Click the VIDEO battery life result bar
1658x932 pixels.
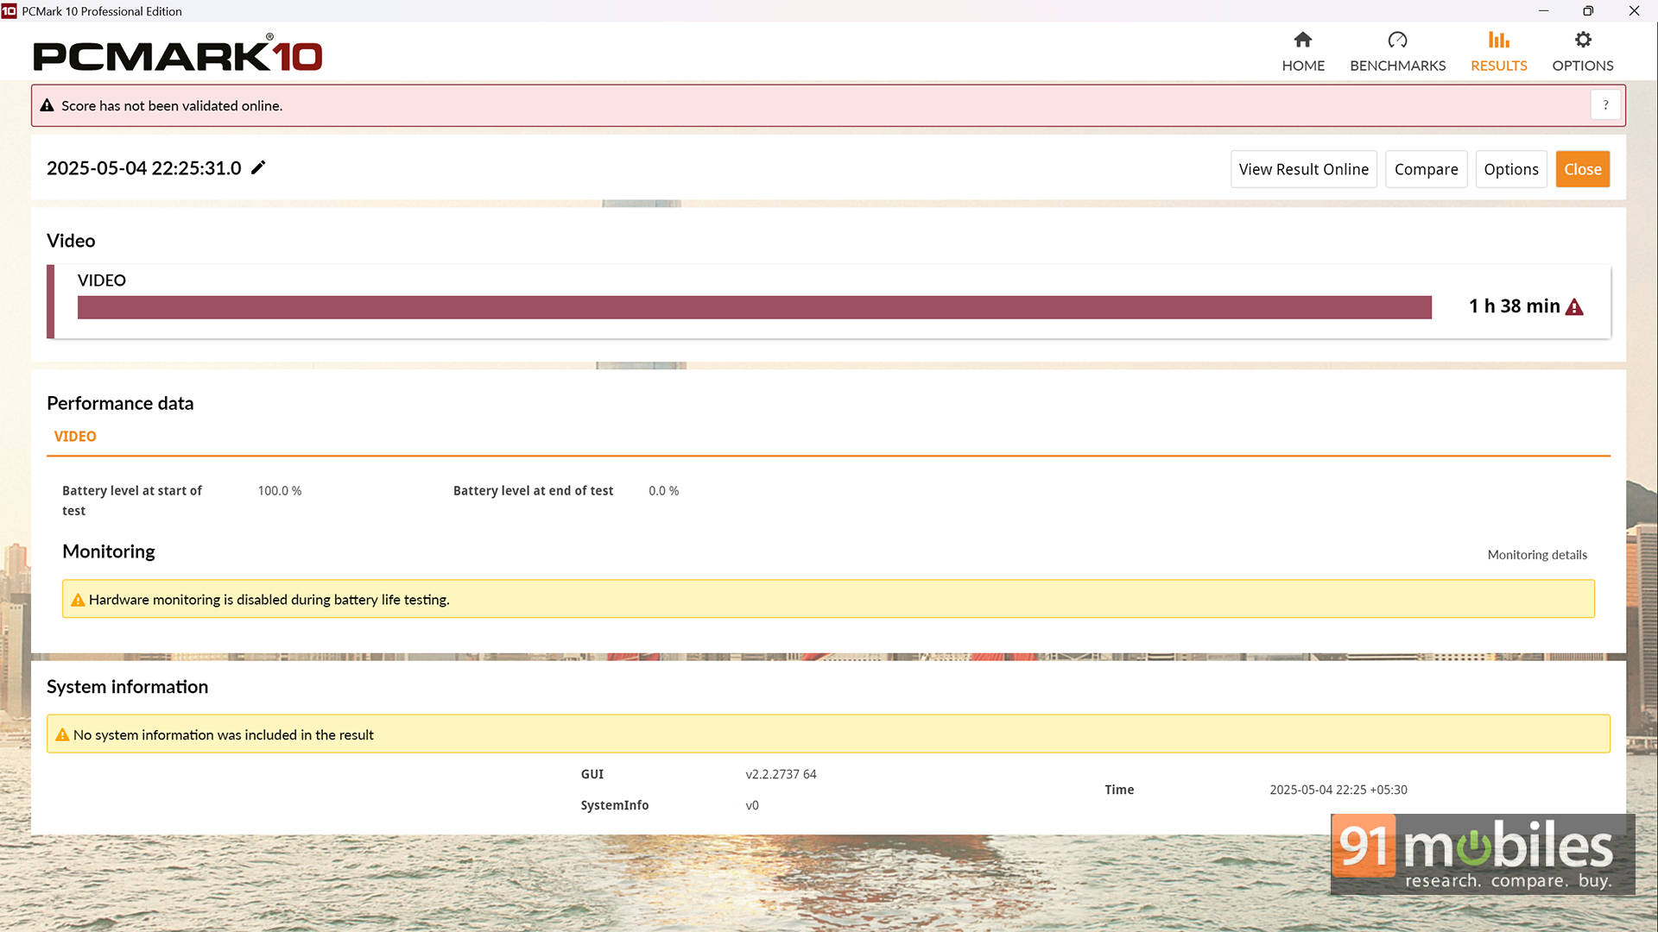754,307
